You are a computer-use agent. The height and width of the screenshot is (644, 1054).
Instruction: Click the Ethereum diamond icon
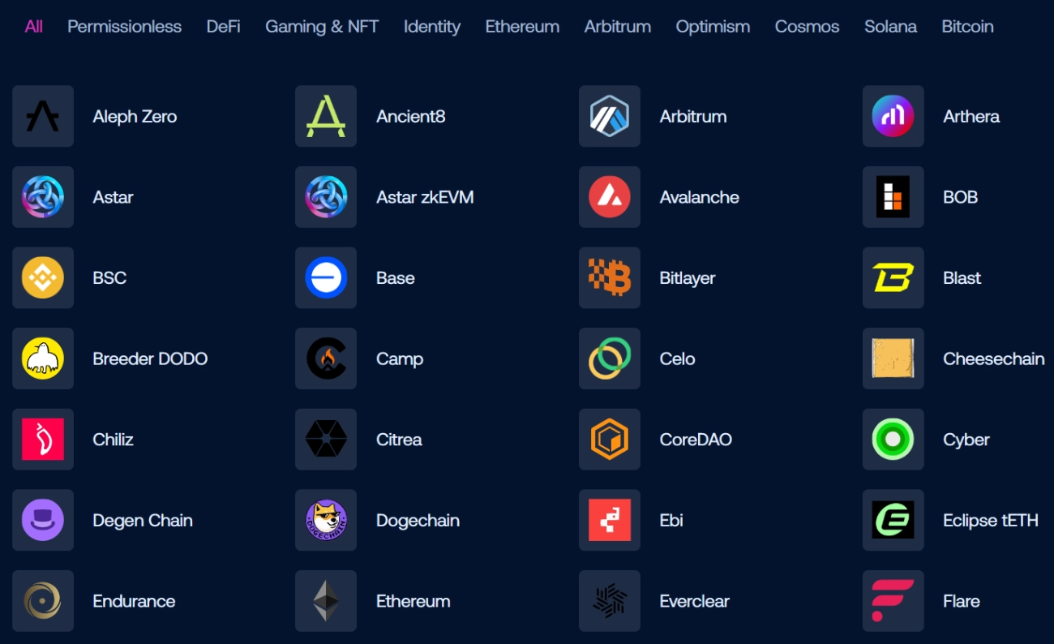coord(326,601)
